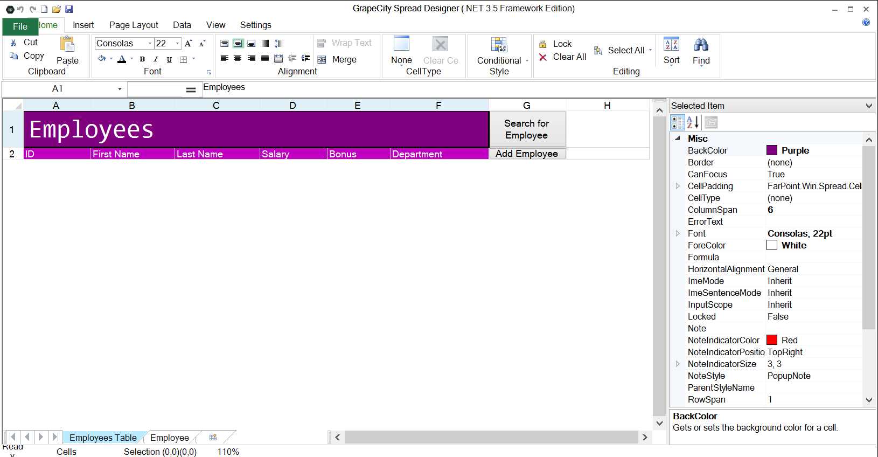Click the Merge cells icon

click(322, 60)
